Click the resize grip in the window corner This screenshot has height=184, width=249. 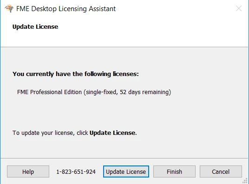point(245,181)
